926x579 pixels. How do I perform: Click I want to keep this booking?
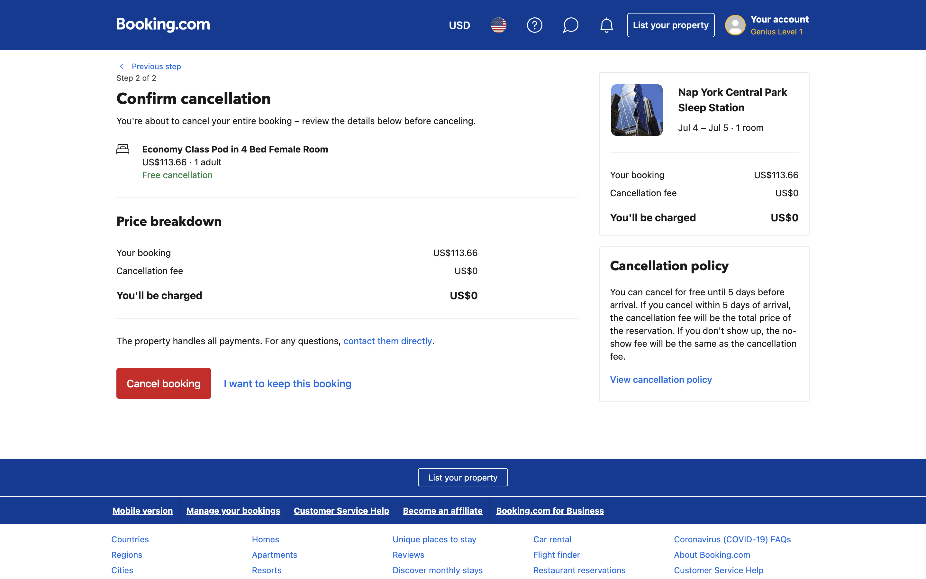[x=287, y=384]
